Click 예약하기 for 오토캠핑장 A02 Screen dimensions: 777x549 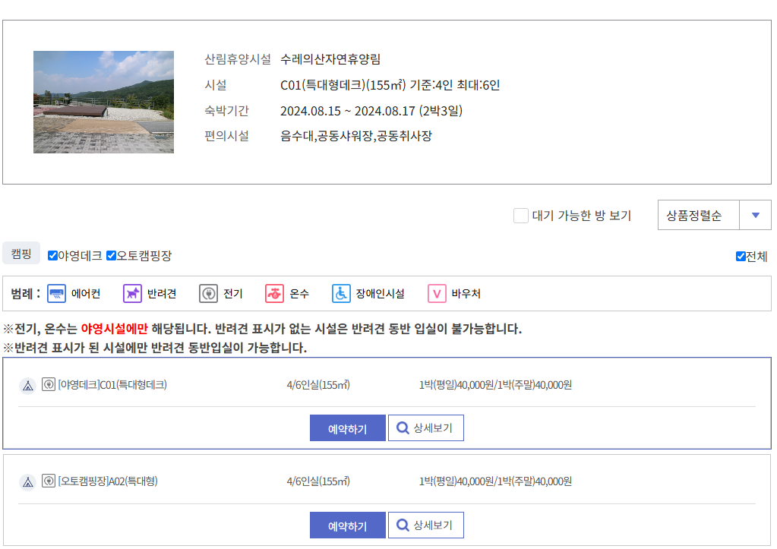[x=347, y=525]
